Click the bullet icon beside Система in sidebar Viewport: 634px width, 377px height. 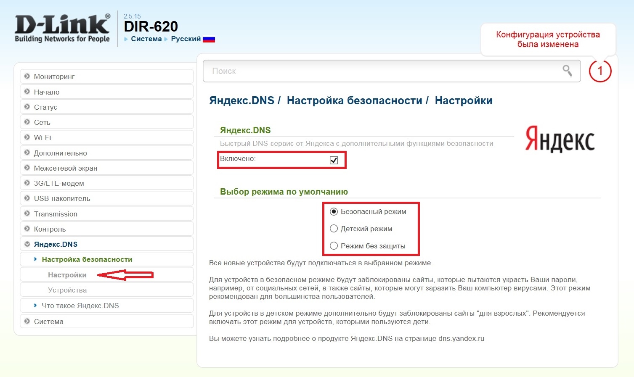[x=27, y=322]
